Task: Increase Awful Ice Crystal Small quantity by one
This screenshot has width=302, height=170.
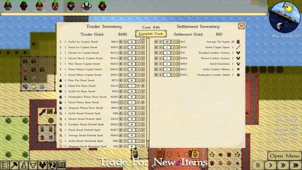Action: coord(138,42)
